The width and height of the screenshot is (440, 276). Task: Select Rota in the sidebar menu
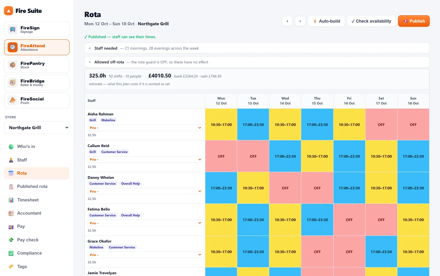coord(37,173)
